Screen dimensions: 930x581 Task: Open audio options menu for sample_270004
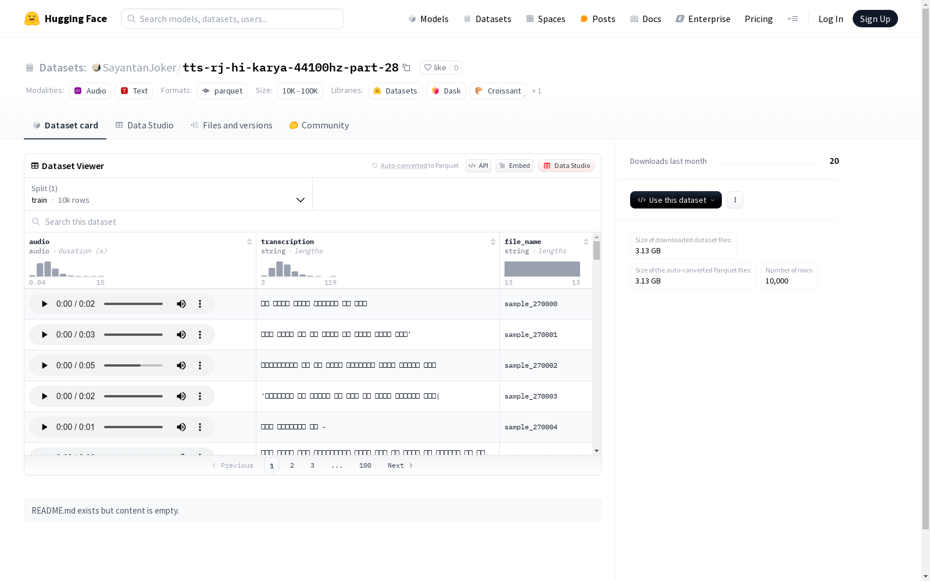tap(200, 427)
